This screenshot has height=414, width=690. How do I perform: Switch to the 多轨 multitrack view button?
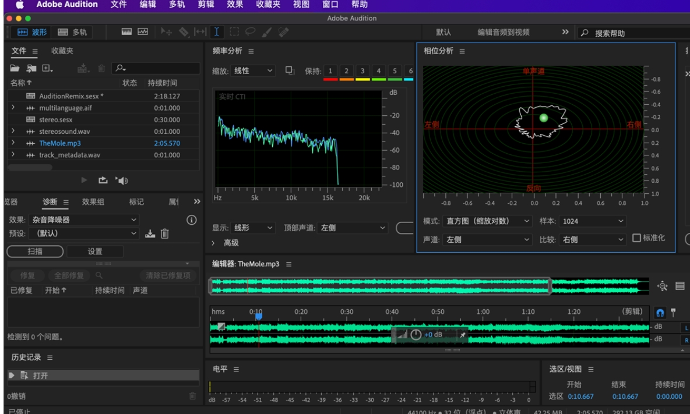[x=73, y=32]
